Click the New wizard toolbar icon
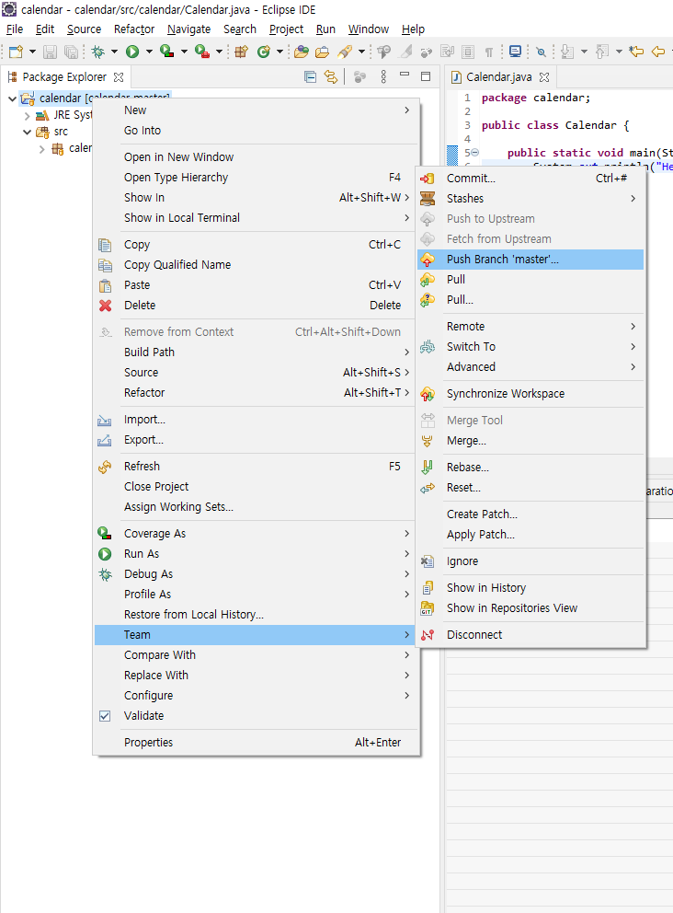Viewport: 673px width, 913px height. (16, 52)
